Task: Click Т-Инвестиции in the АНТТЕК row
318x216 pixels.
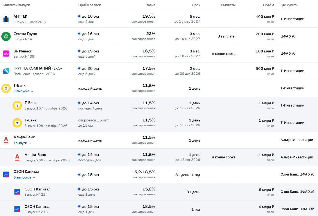Action: click(x=292, y=19)
